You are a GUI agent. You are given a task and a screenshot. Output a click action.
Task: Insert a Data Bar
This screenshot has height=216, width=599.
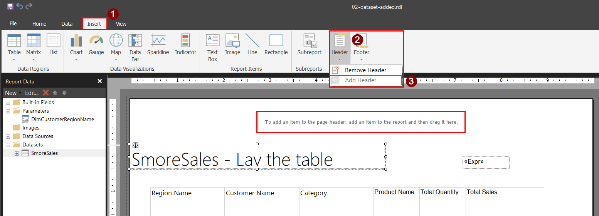(x=135, y=48)
